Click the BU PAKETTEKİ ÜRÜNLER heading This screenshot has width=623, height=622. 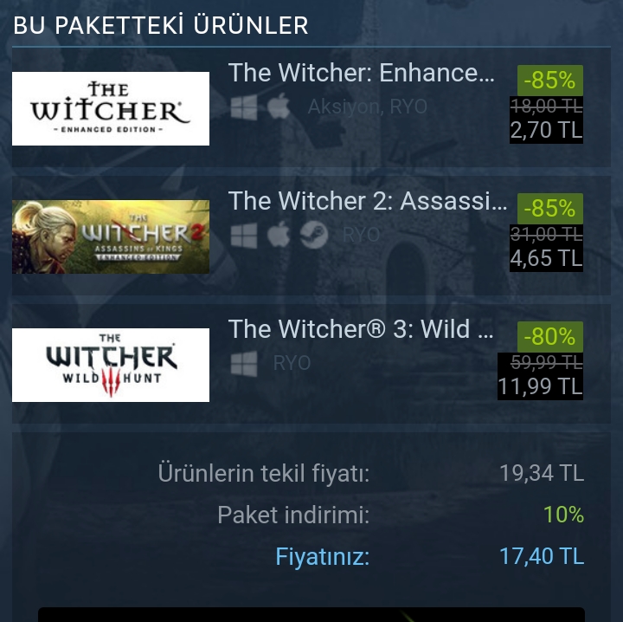[161, 25]
